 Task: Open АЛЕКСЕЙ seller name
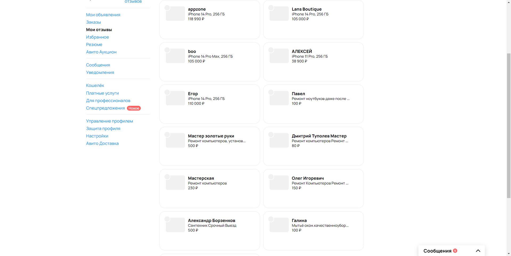[x=302, y=51]
